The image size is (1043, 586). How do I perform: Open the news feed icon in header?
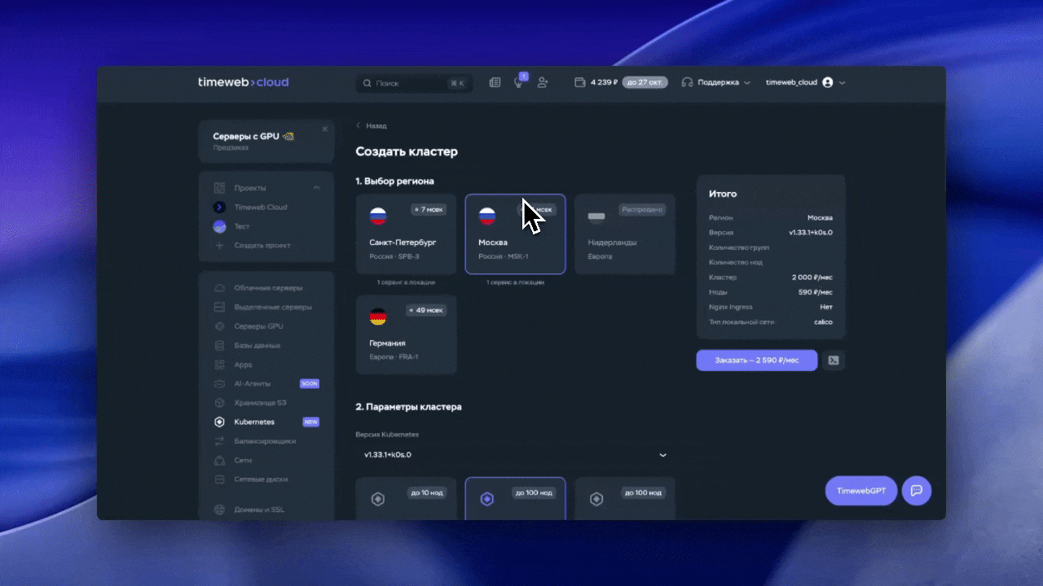pyautogui.click(x=495, y=82)
